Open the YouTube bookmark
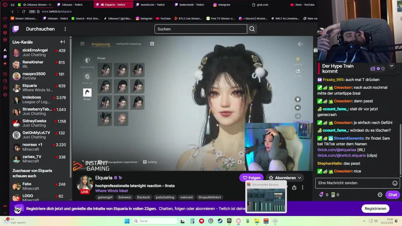402x226 pixels. [163, 19]
